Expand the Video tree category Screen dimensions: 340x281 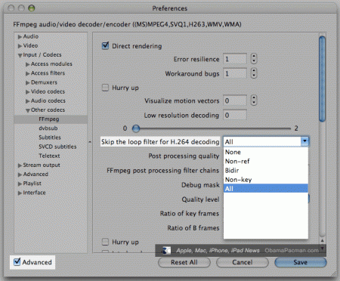[x=20, y=46]
